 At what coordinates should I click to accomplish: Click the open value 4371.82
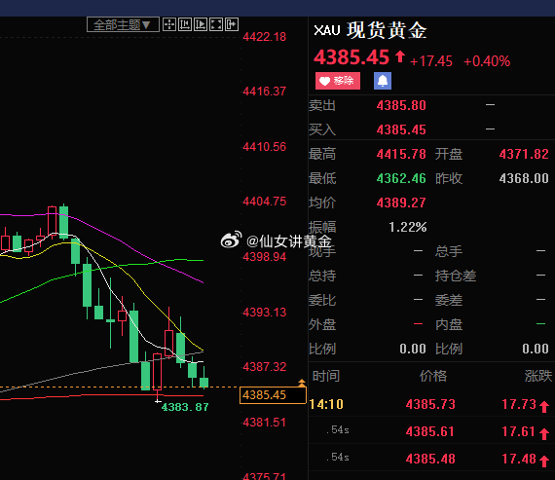coord(524,154)
